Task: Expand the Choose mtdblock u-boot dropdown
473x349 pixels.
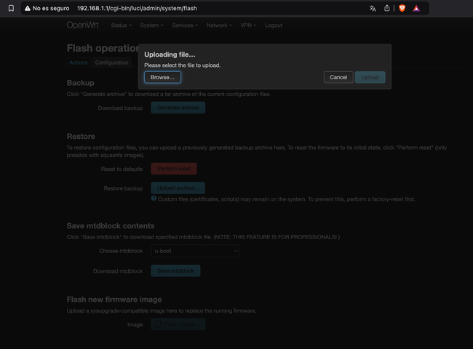Action: click(x=195, y=251)
